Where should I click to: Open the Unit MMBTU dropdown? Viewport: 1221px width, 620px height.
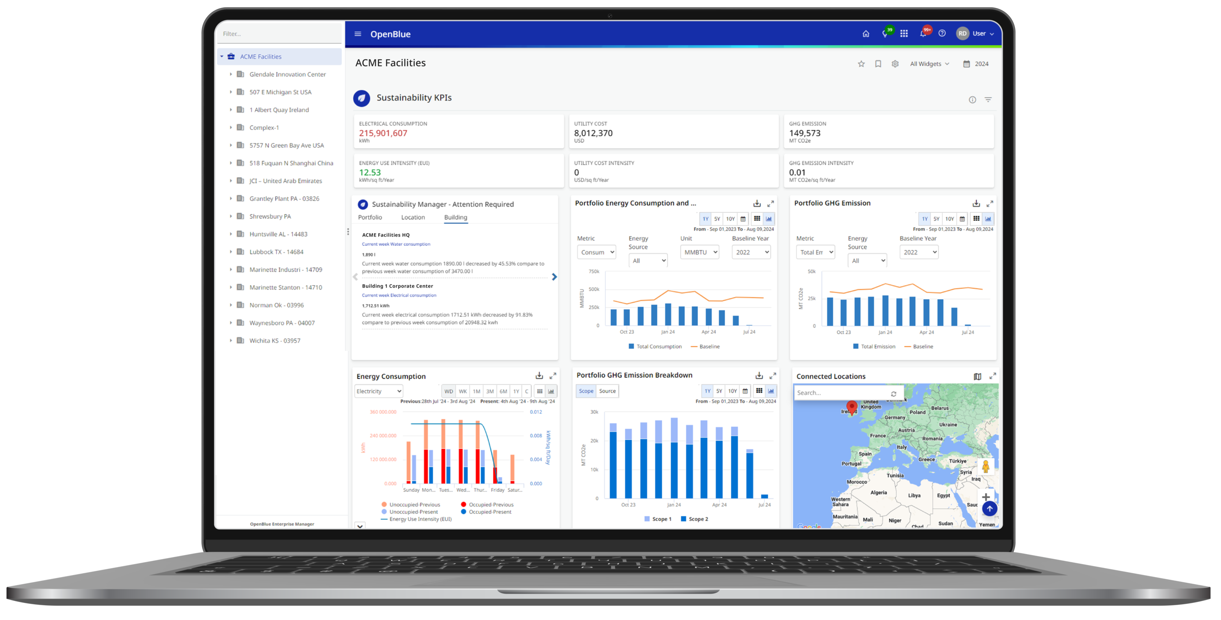click(x=699, y=252)
